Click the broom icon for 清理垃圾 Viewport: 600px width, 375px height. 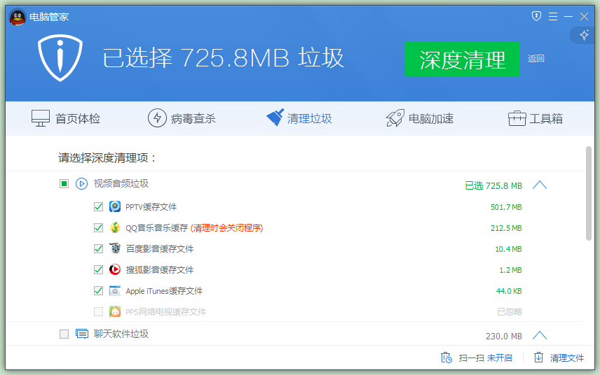click(x=275, y=118)
